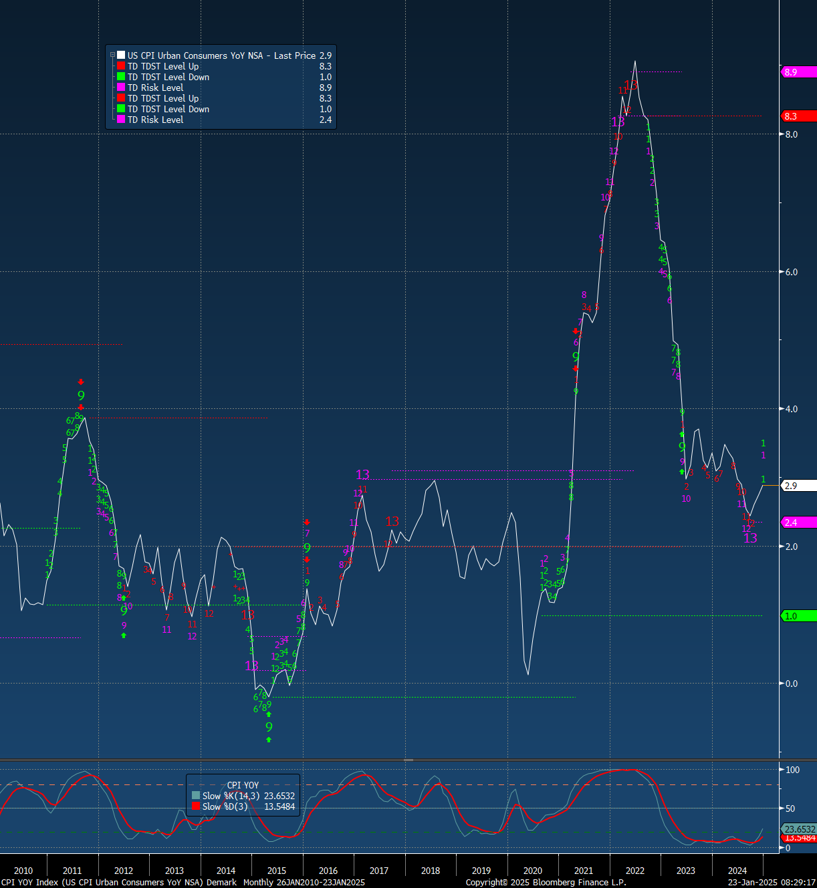Click the magenta 2.4 axis price tag
The width and height of the screenshot is (817, 888).
coord(798,523)
